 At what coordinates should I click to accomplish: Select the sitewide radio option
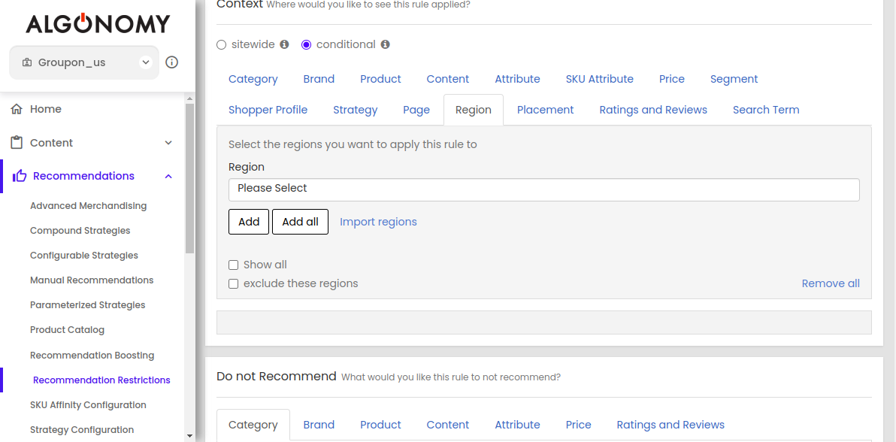click(x=221, y=44)
